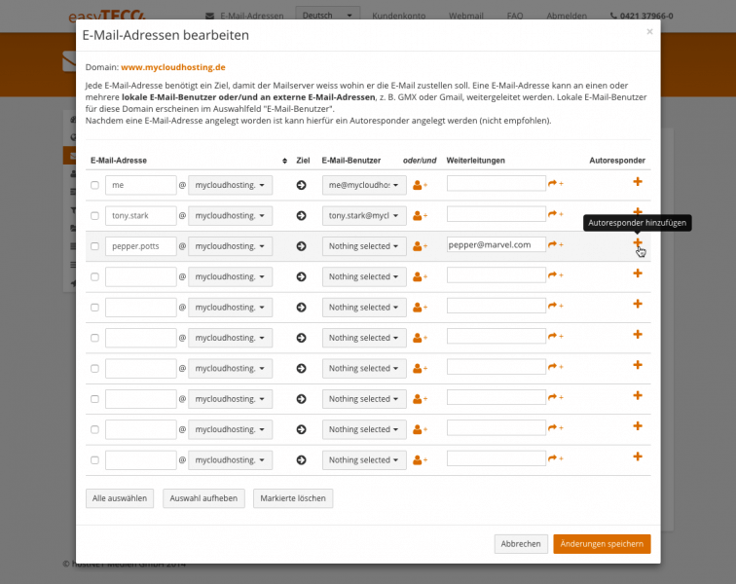Open the tony.stark@mycl user dropdown
736x584 pixels.
pyautogui.click(x=364, y=216)
